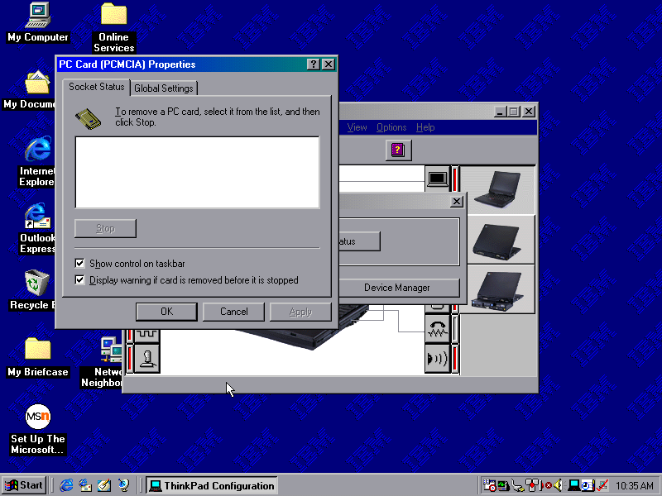Click the Device Manager button

point(396,288)
